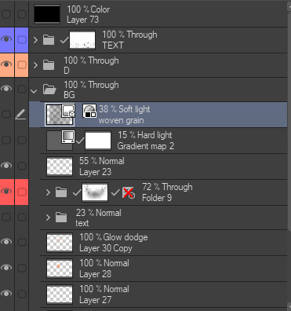Expand Folder 9 contents
Screen dimensions: 291x311
pyautogui.click(x=48, y=193)
